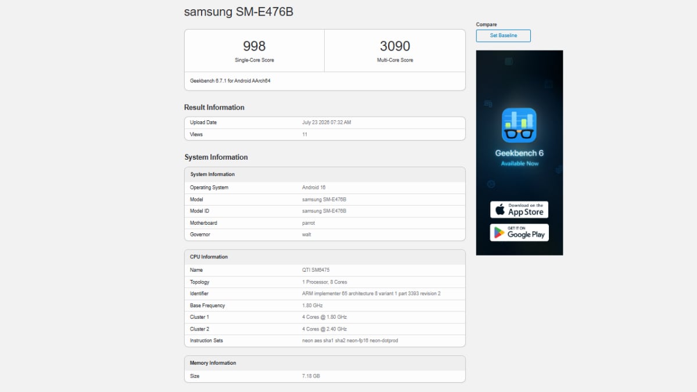Screen dimensions: 697x392
Task: Click the Topology label
Action: pos(199,282)
